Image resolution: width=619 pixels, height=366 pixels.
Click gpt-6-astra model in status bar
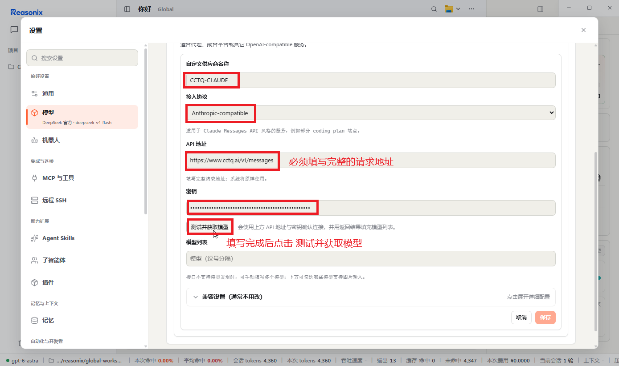click(22, 361)
